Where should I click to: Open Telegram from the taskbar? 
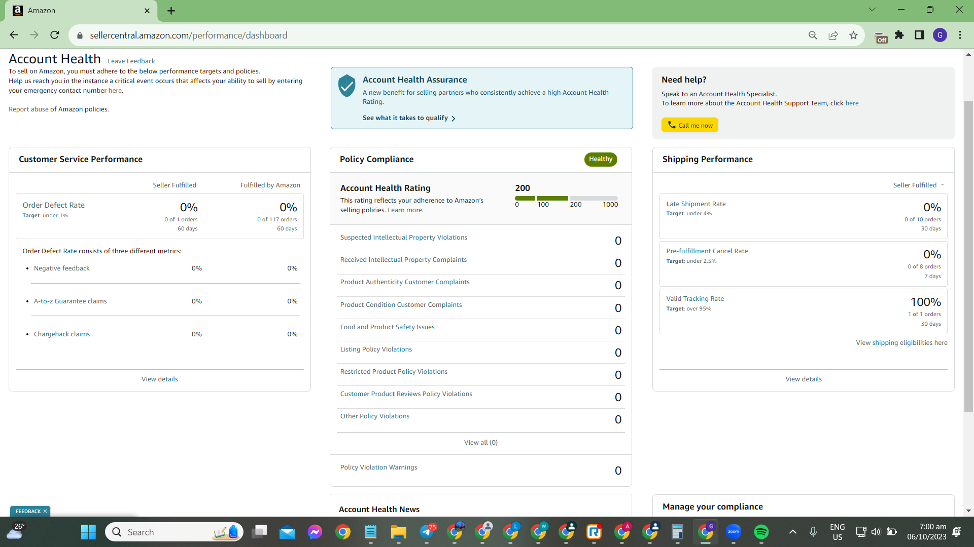pos(428,532)
